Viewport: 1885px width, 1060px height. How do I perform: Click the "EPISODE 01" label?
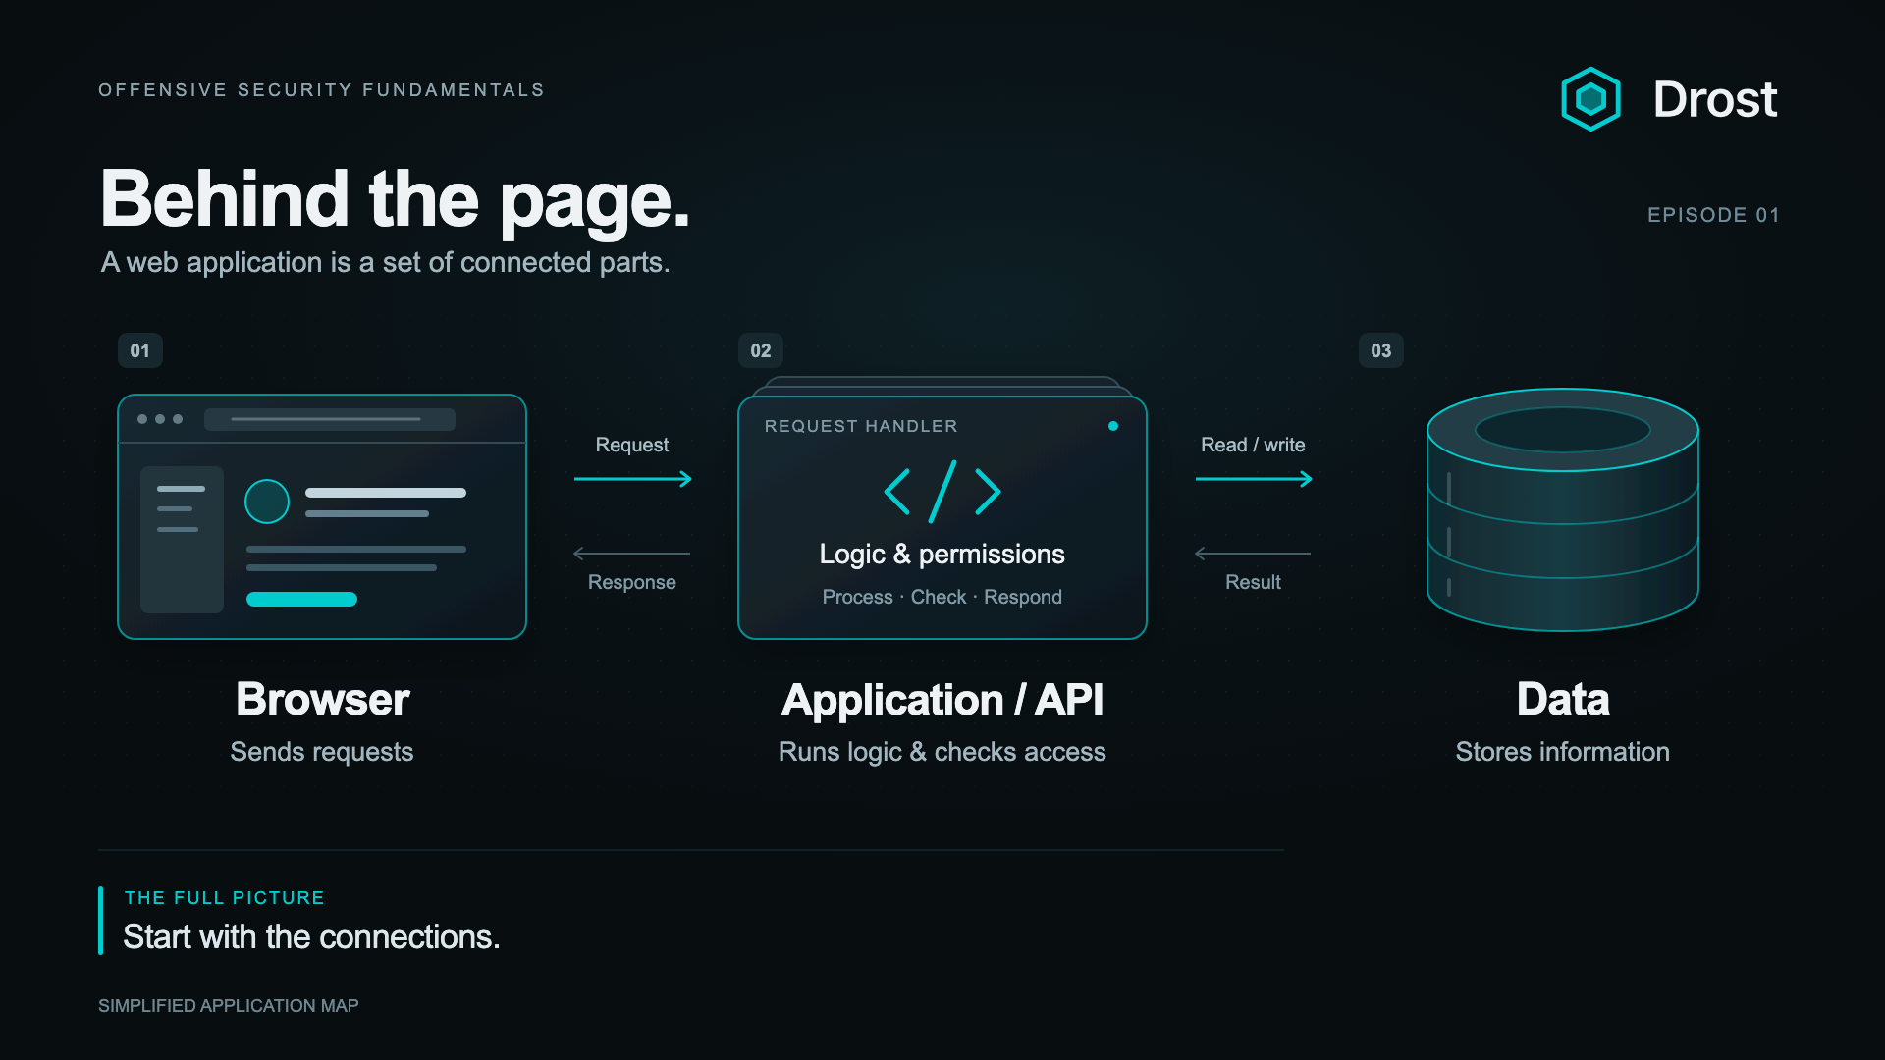point(1713,215)
